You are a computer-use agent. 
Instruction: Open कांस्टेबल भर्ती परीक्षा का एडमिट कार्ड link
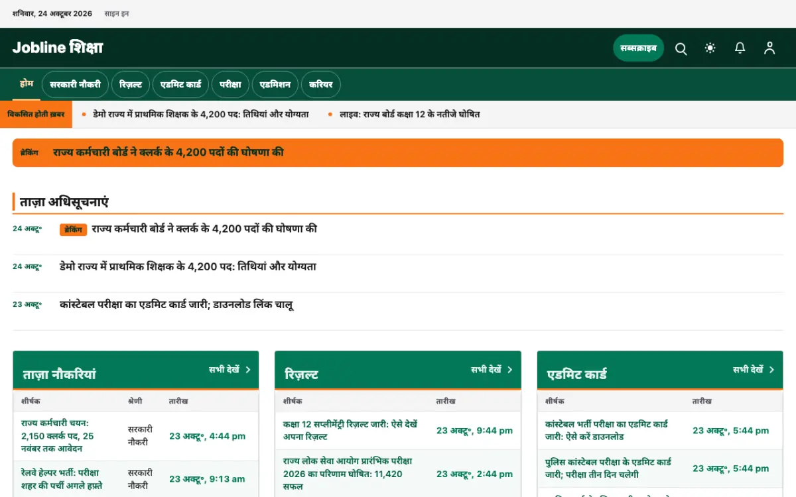[606, 431]
